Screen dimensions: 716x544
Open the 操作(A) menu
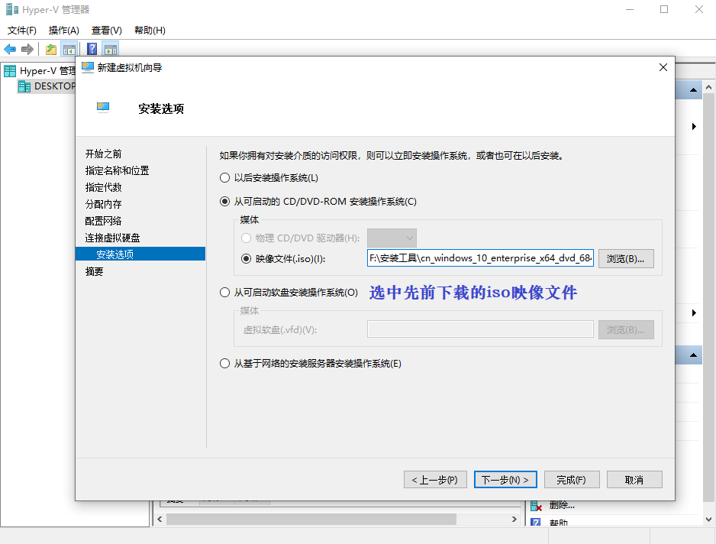point(64,30)
